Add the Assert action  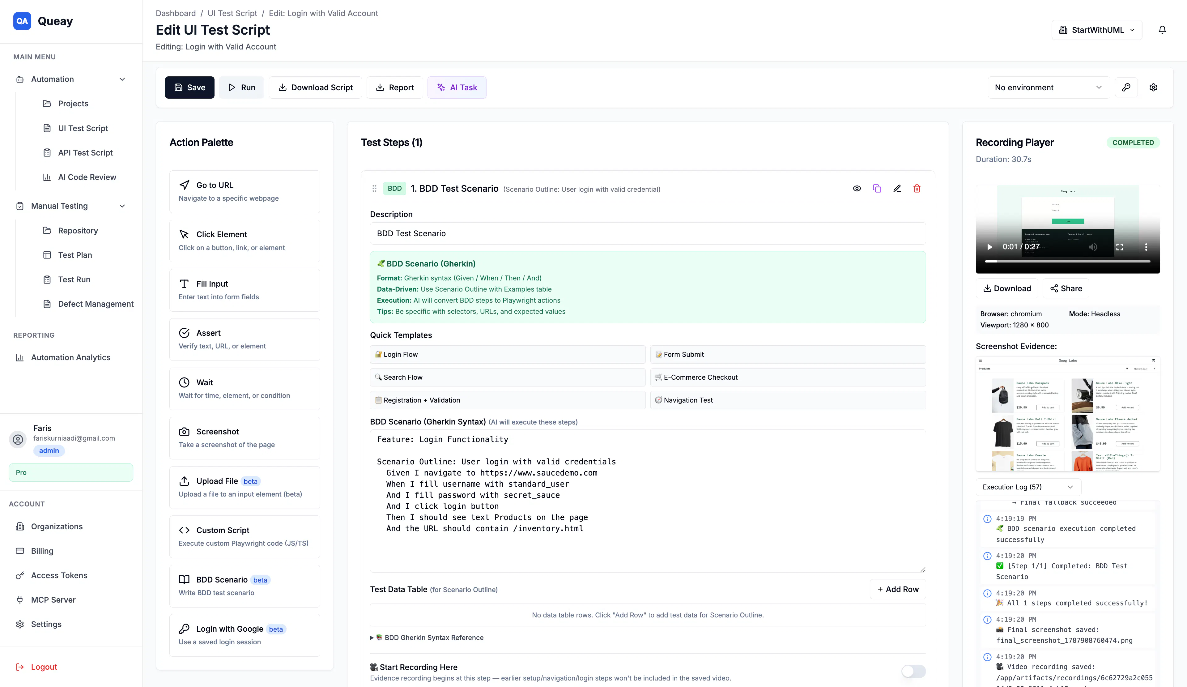coord(245,339)
